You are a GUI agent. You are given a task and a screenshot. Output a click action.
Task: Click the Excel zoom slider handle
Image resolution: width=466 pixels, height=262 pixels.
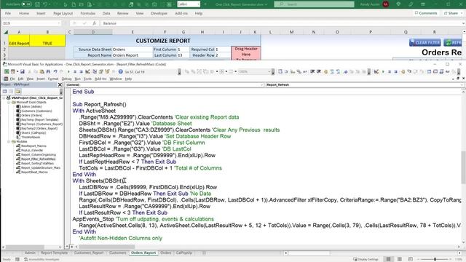435,259
